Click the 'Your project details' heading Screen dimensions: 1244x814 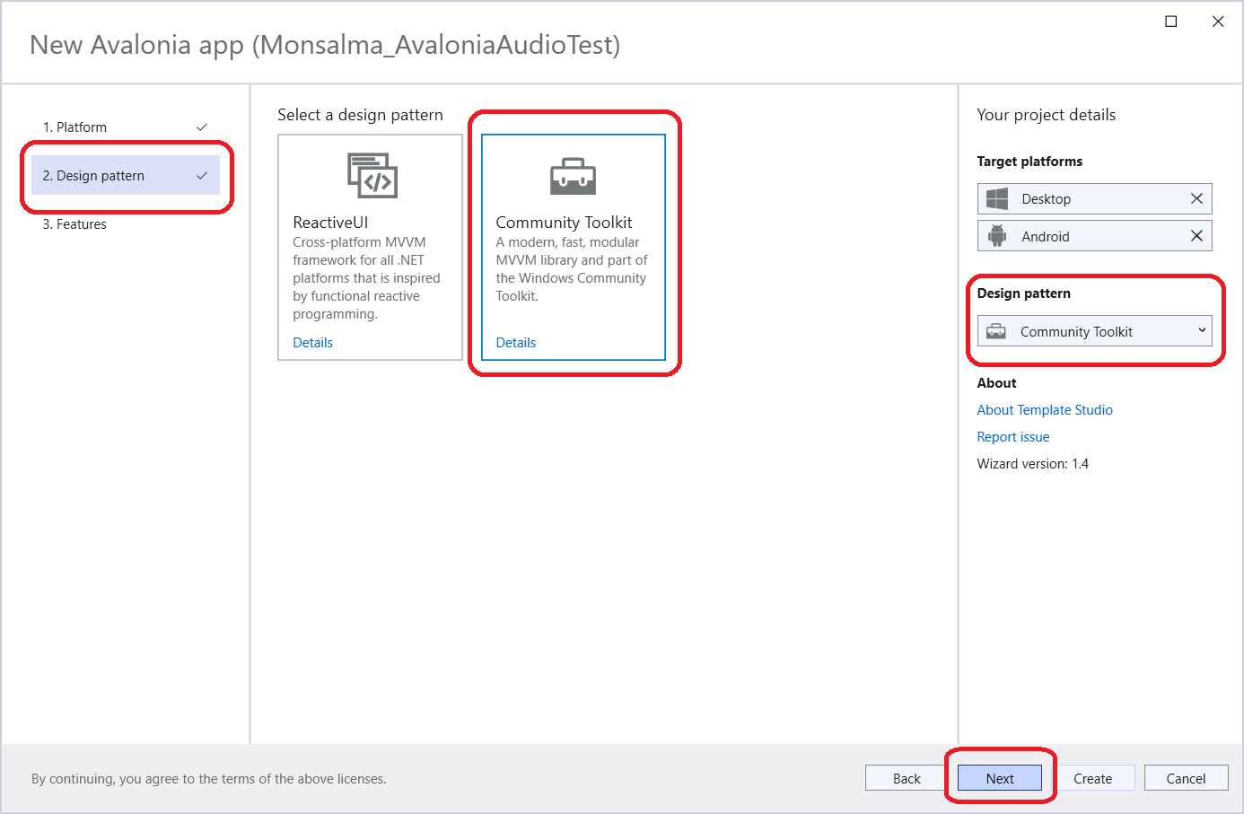[1046, 115]
